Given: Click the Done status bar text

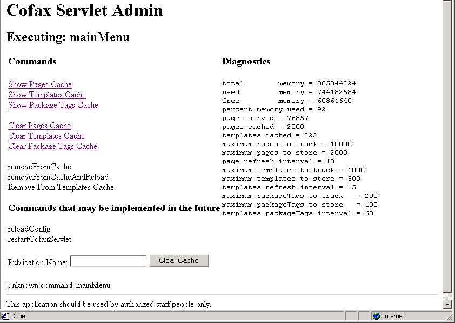Looking at the screenshot, I should [x=18, y=316].
